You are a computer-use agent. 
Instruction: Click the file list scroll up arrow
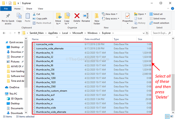pyautogui.click(x=173, y=39)
